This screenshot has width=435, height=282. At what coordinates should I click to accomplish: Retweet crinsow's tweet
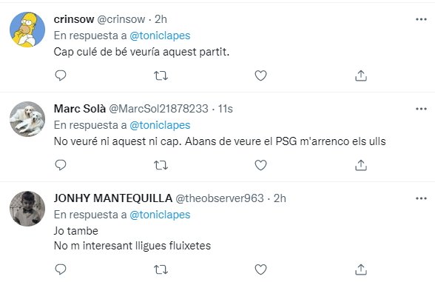(x=161, y=75)
